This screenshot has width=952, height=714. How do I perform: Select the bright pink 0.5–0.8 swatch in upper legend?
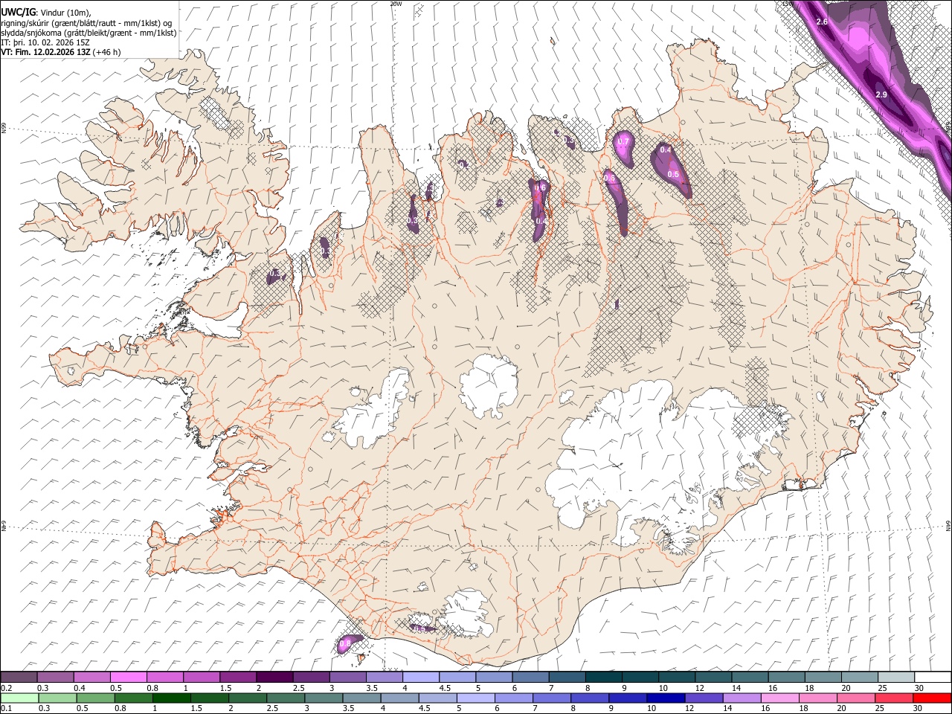click(128, 678)
